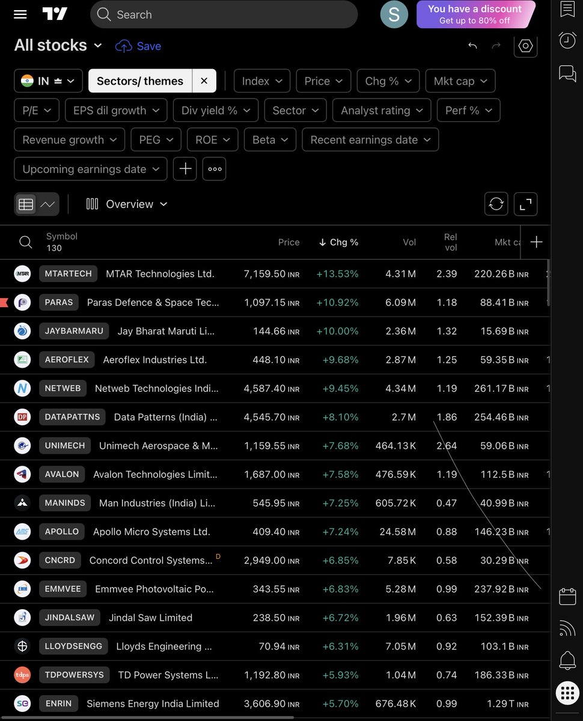
Task: Switch to chart view mode
Action: click(47, 204)
